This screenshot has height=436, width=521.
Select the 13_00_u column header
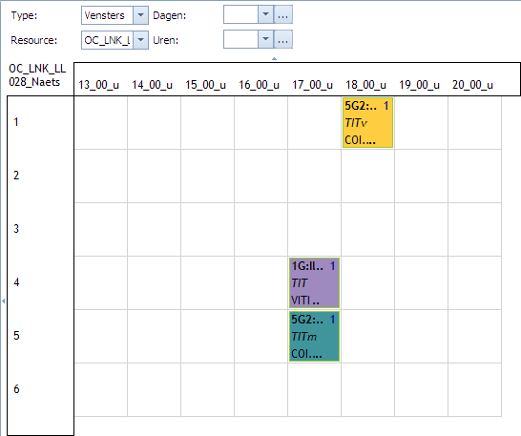[98, 85]
